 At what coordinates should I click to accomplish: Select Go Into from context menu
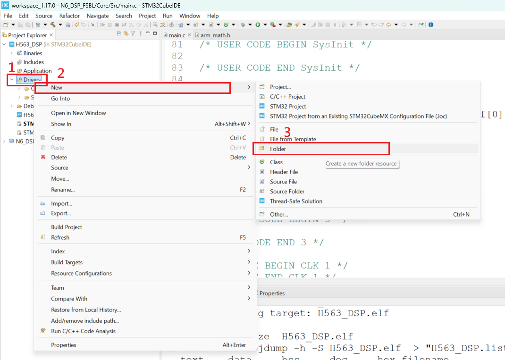click(145, 99)
